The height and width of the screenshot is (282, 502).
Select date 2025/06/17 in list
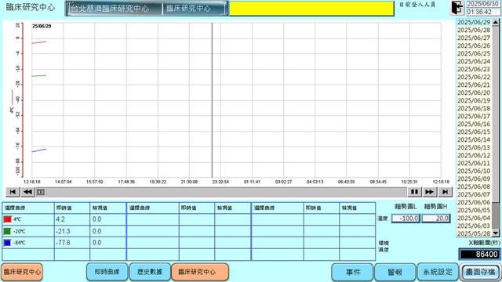tap(474, 117)
